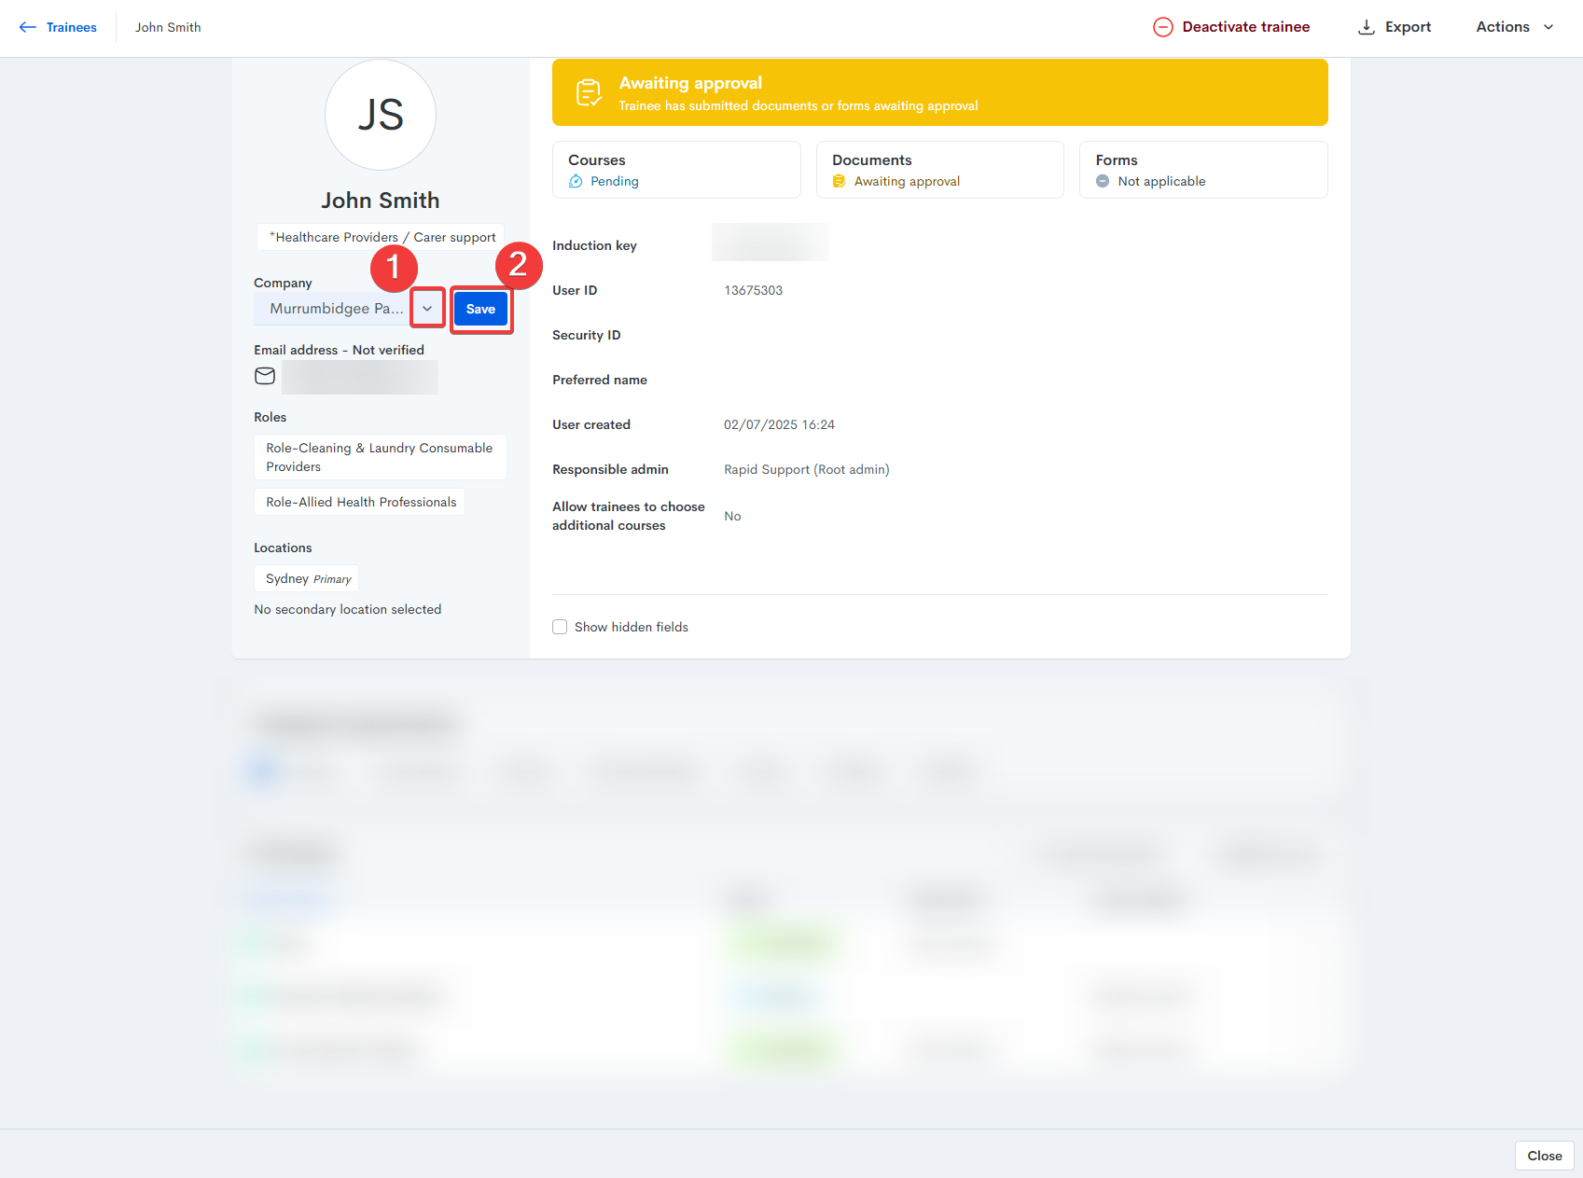Enable the Show hidden fields checkbox

pos(560,627)
